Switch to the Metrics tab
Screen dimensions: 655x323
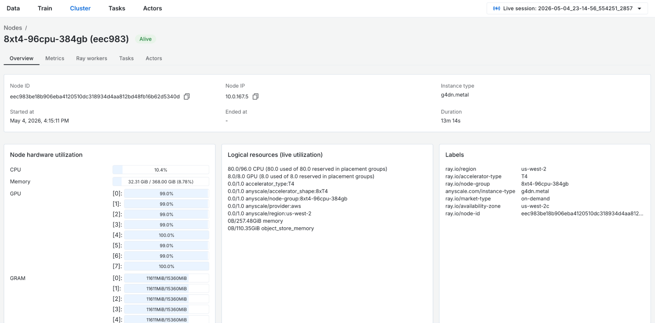pos(55,58)
